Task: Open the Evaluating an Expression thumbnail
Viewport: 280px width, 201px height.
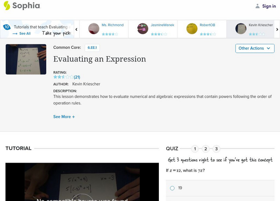Action: (x=26, y=59)
